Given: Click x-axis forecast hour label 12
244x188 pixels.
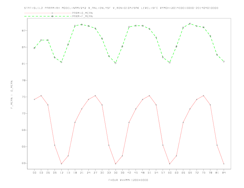Looking at the screenshot, I should tap(62, 173).
